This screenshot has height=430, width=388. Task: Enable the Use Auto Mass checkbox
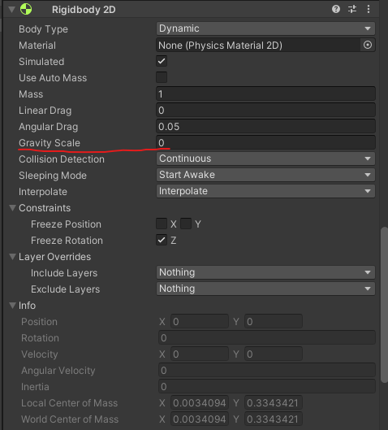(162, 77)
